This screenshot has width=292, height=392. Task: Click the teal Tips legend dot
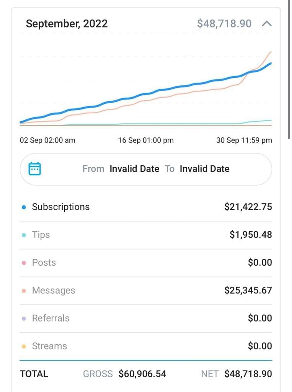click(24, 235)
